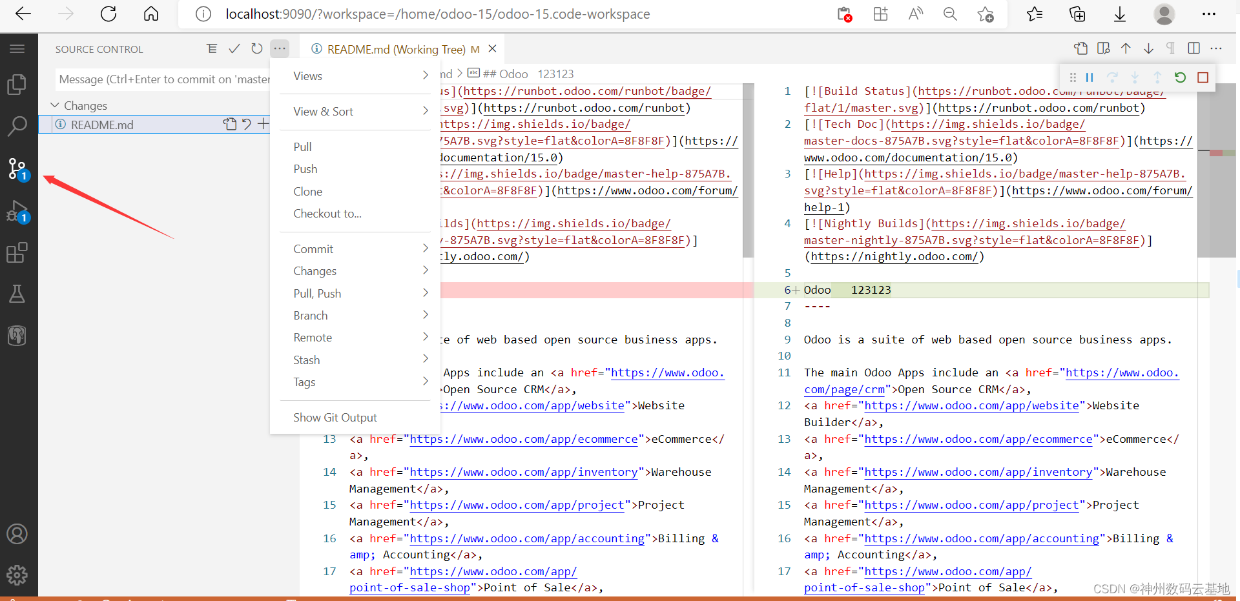Open the Search view in activity bar
The image size is (1240, 601).
point(17,127)
